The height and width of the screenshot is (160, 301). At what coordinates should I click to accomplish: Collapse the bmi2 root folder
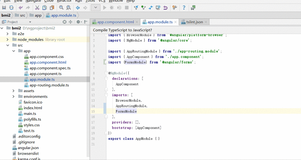(2, 28)
